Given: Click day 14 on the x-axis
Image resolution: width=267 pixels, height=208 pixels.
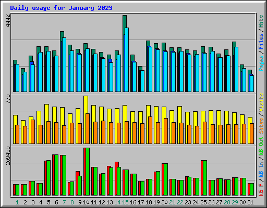Looking at the screenshot, I should click(117, 202).
